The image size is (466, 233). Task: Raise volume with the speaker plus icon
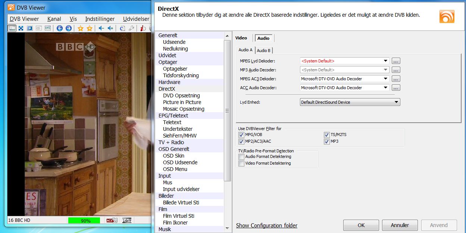[x=110, y=28]
